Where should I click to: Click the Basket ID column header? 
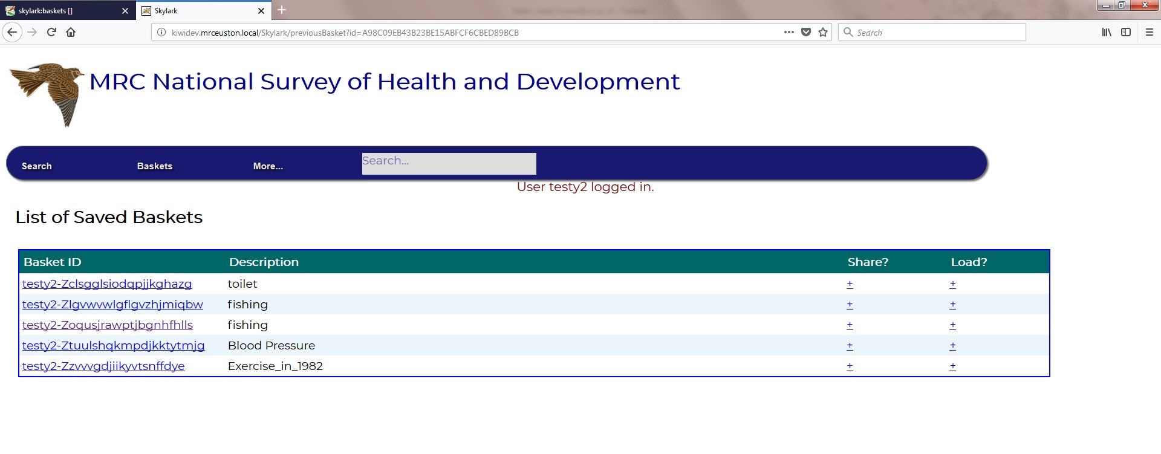53,262
